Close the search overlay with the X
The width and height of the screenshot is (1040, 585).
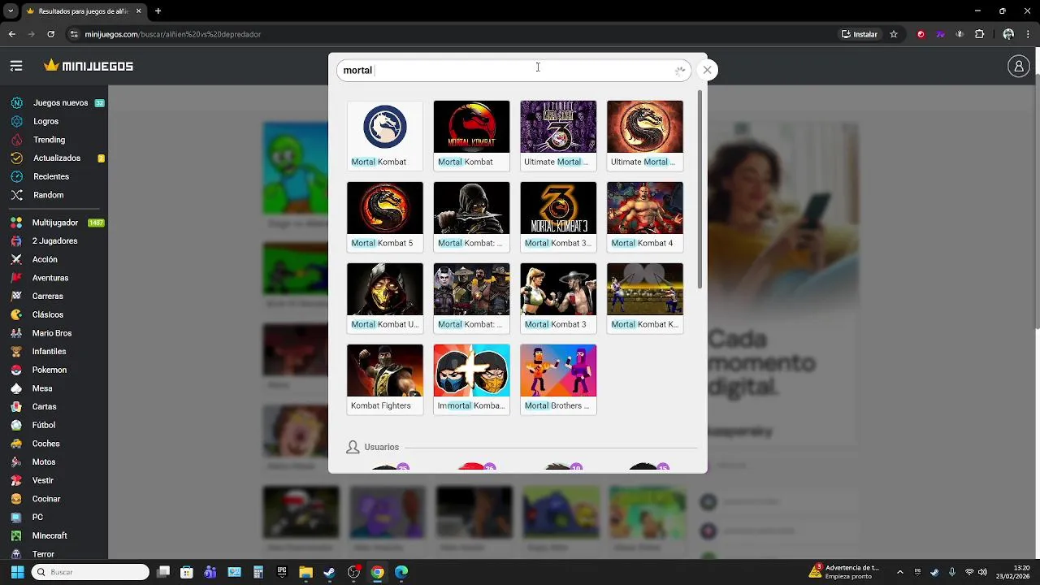707,70
